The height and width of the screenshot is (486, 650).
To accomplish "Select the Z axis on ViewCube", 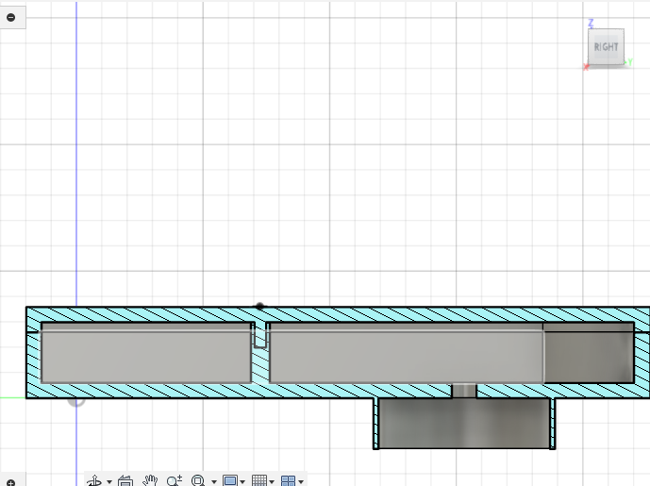I will [x=592, y=23].
